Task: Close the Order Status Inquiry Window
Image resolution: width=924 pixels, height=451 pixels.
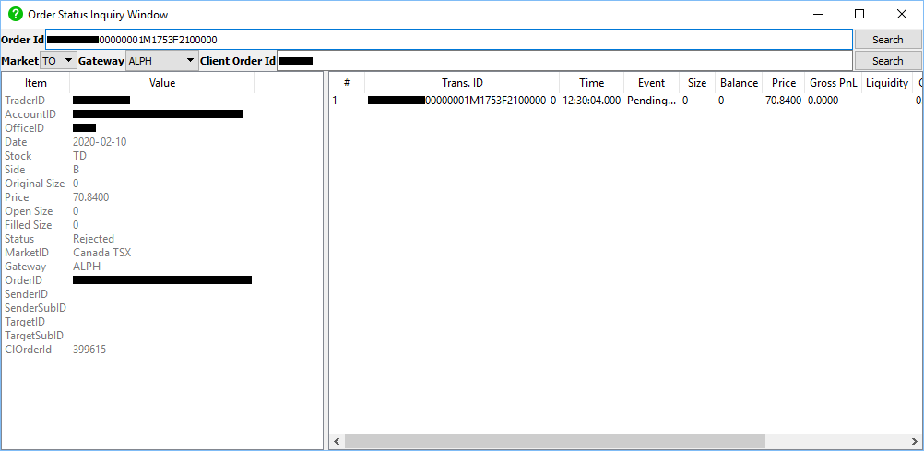Action: tap(902, 15)
